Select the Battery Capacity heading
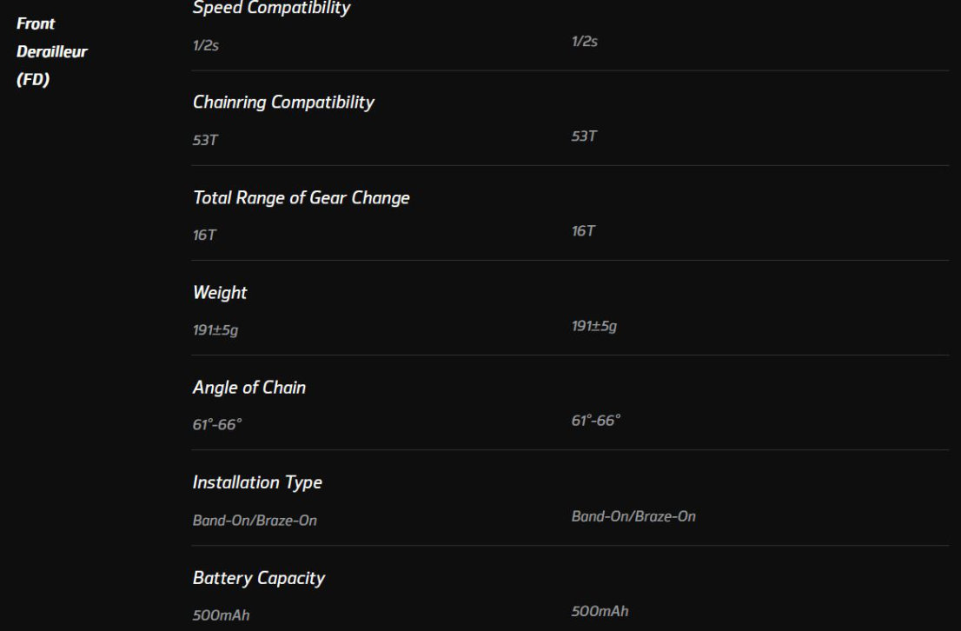The width and height of the screenshot is (961, 631). click(x=259, y=578)
